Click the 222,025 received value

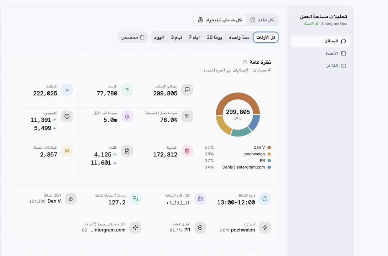pyautogui.click(x=45, y=94)
